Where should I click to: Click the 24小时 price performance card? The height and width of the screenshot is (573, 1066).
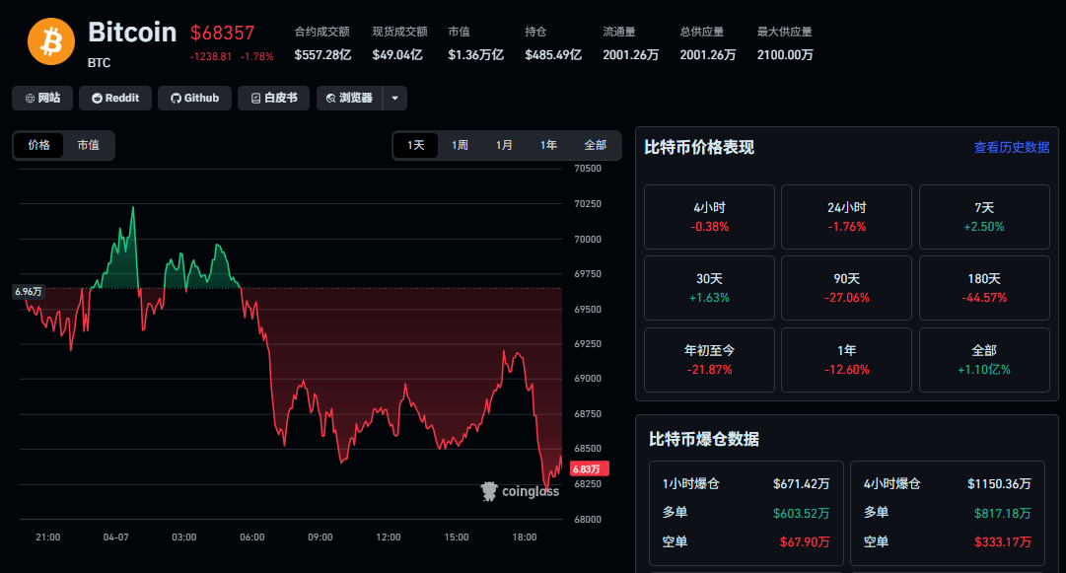coord(846,217)
